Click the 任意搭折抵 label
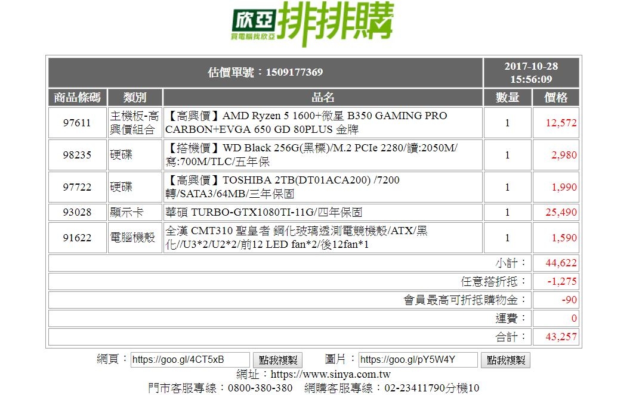The height and width of the screenshot is (395, 639). tap(494, 281)
